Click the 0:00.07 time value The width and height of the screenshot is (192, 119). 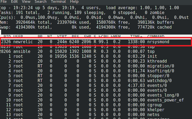[136, 51]
